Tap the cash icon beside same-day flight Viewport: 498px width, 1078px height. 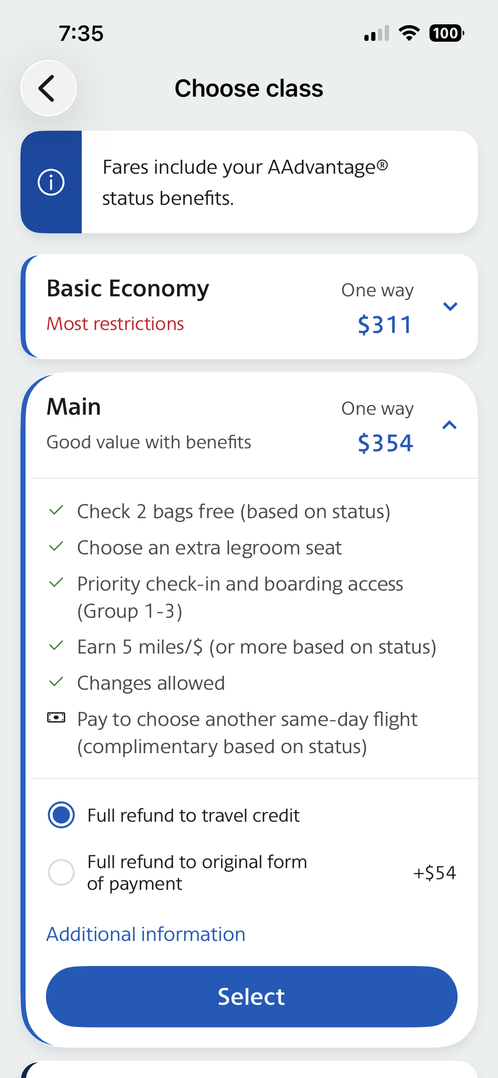tap(56, 717)
